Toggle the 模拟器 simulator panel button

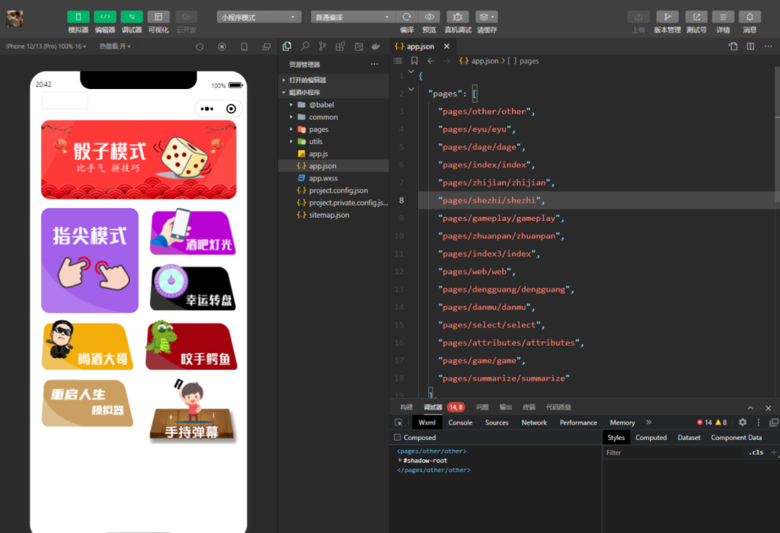[x=78, y=17]
